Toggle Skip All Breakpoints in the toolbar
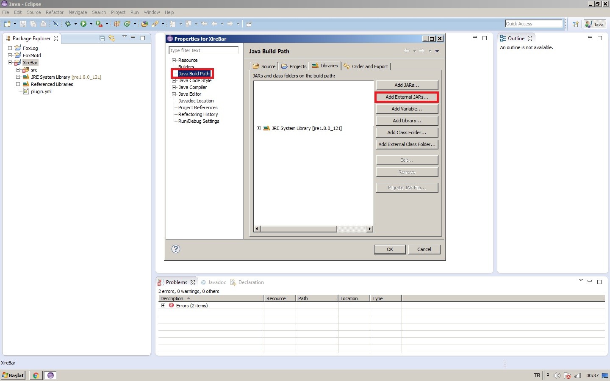Image resolution: width=610 pixels, height=381 pixels. click(x=55, y=24)
